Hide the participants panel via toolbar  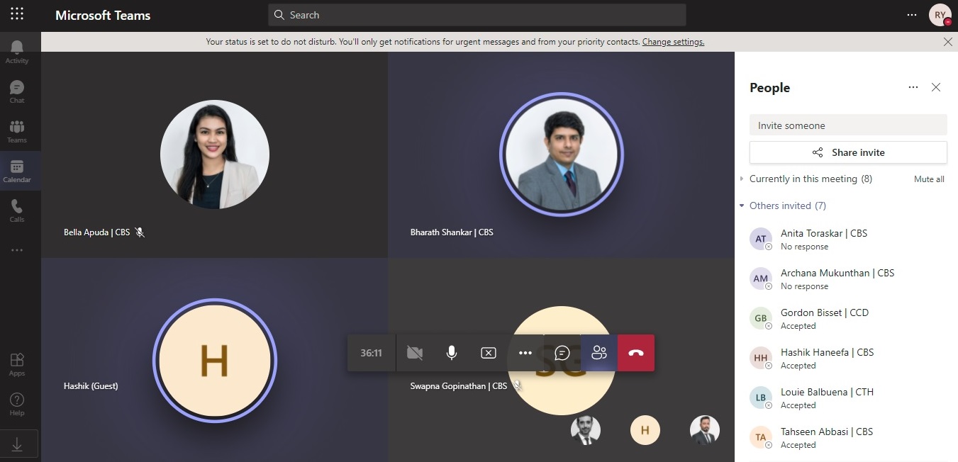coord(599,353)
